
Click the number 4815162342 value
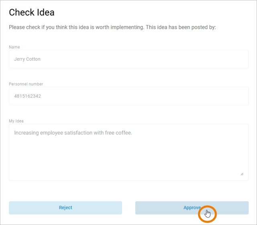click(27, 96)
